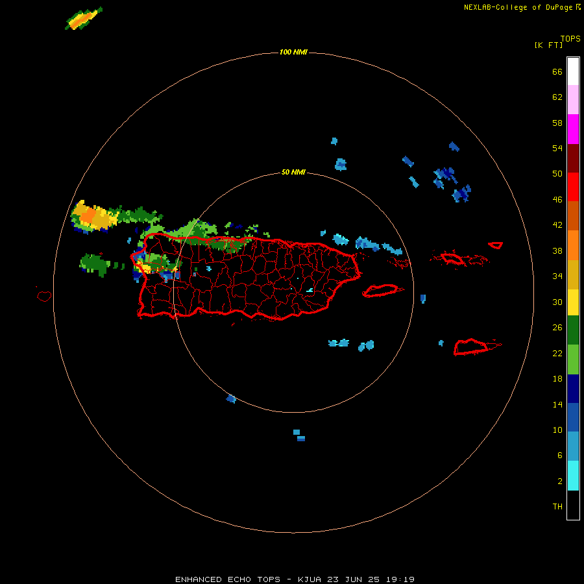The image size is (584, 584).
Task: Select the yellow legend swatch near 30
Action: [x=573, y=302]
